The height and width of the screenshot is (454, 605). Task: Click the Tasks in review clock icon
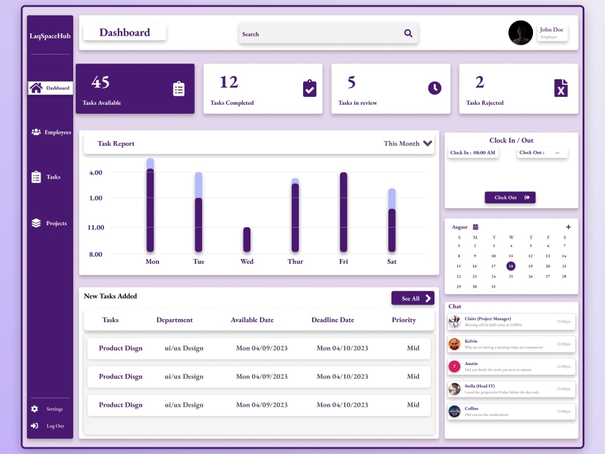click(x=434, y=88)
